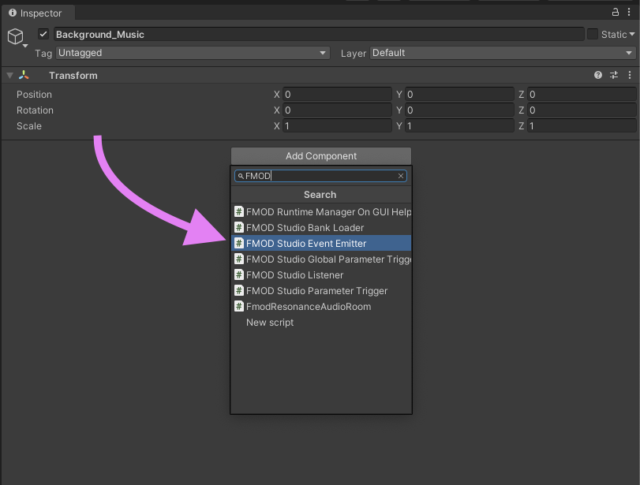The width and height of the screenshot is (640, 485).
Task: Clear the FMOD search text
Action: 401,177
